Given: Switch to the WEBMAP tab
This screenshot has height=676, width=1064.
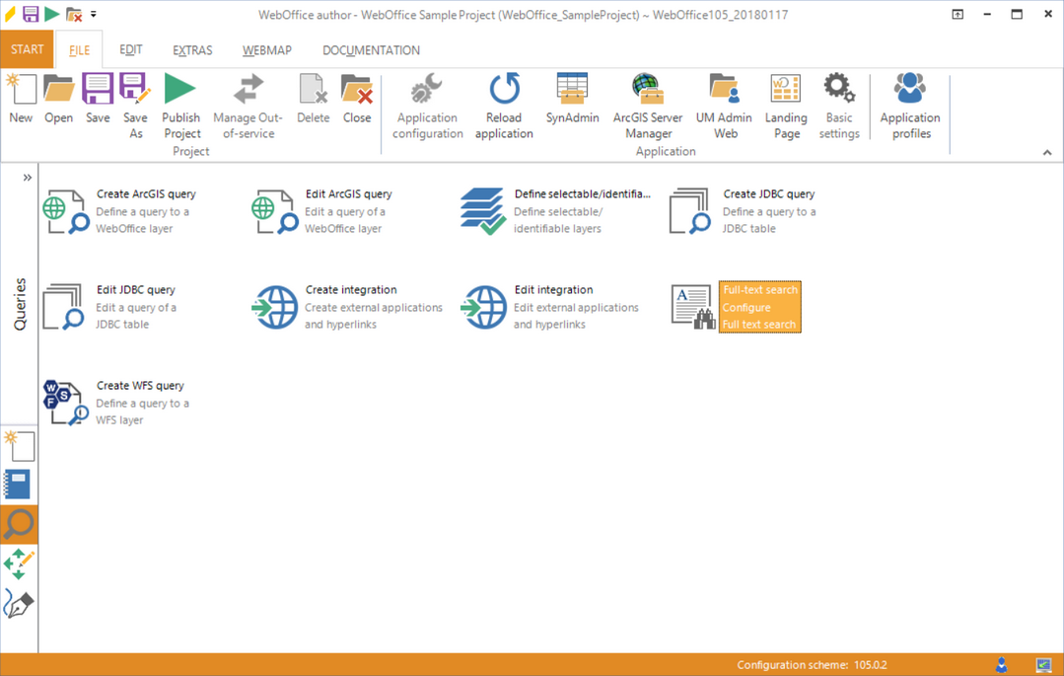Looking at the screenshot, I should click(x=267, y=50).
